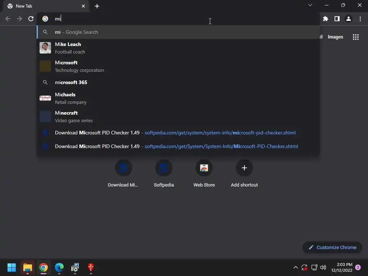Open the profile avatar icon
This screenshot has height=276, width=368.
[348, 19]
